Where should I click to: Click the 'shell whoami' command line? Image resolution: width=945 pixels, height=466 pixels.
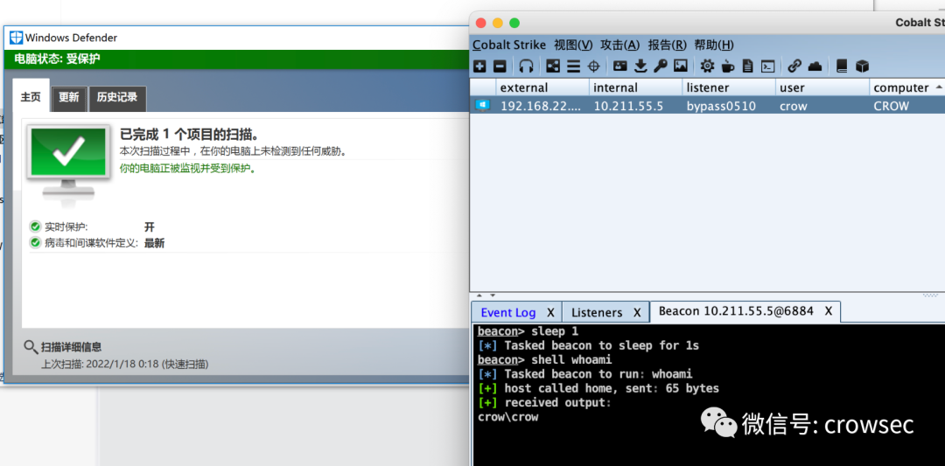pos(545,360)
